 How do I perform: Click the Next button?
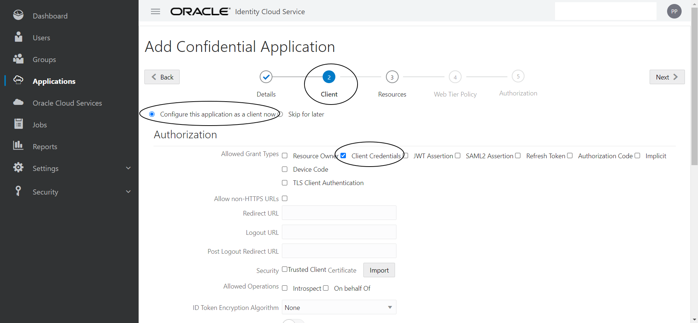pos(667,77)
